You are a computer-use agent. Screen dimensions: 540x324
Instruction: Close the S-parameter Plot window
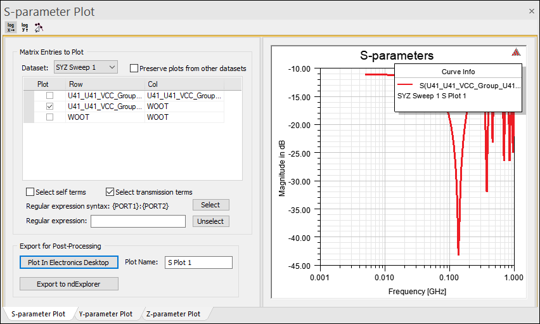click(531, 11)
